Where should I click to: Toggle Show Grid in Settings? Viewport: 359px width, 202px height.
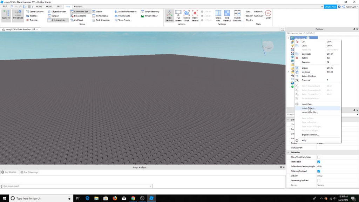(x=218, y=16)
